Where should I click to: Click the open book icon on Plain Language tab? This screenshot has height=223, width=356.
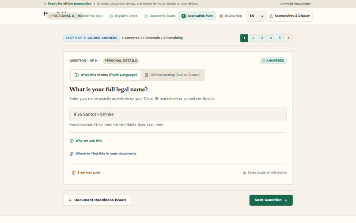point(76,75)
